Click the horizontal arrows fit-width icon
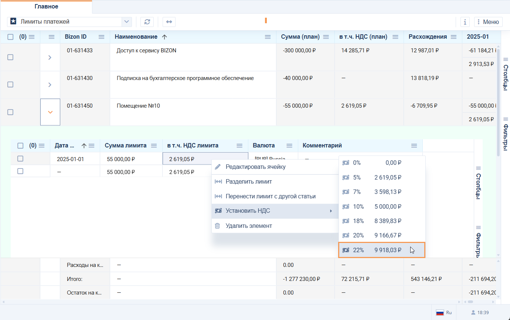This screenshot has height=320, width=510. click(169, 22)
